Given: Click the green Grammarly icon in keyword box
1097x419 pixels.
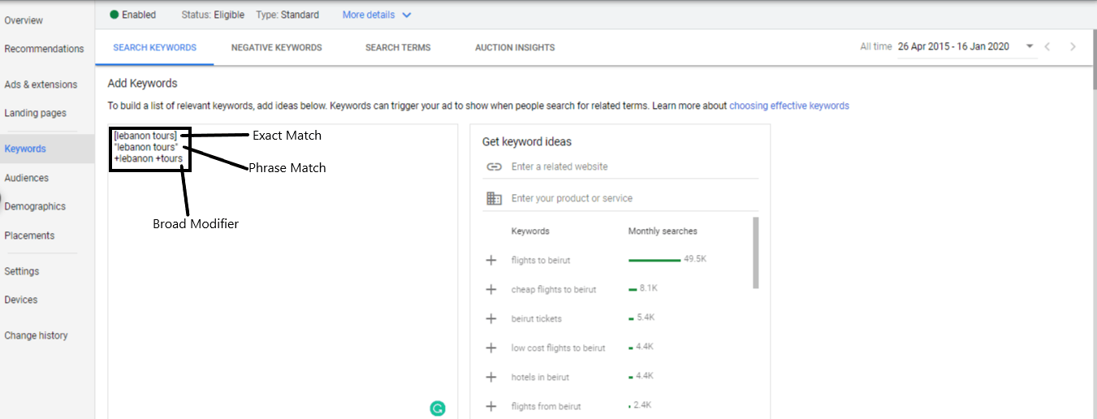Looking at the screenshot, I should pyautogui.click(x=438, y=409).
